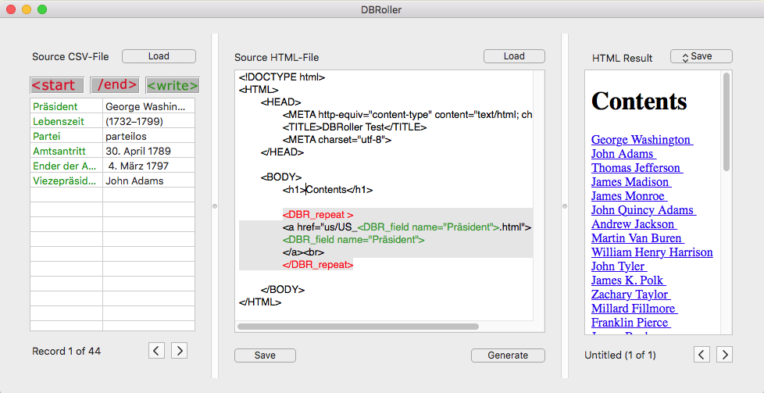Image resolution: width=764 pixels, height=393 pixels.
Task: Go to next CSV record arrow
Action: 180,350
